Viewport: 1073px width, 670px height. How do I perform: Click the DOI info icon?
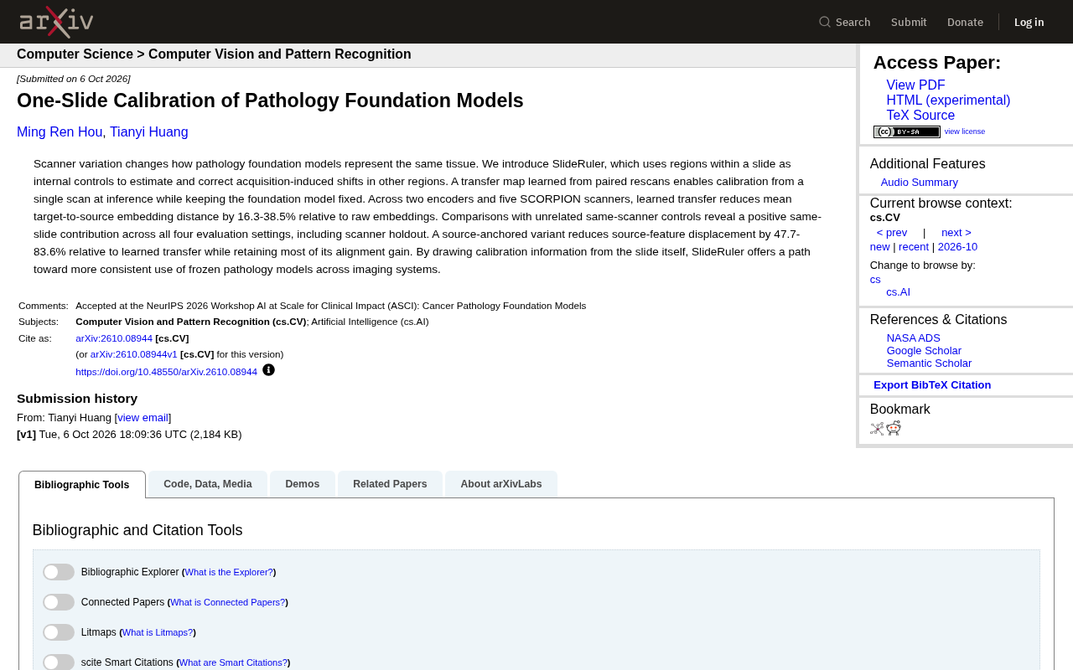[268, 370]
